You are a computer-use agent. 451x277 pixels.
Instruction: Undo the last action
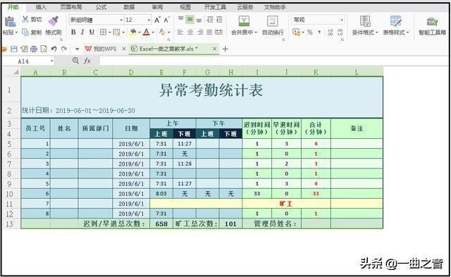pyautogui.click(x=54, y=49)
